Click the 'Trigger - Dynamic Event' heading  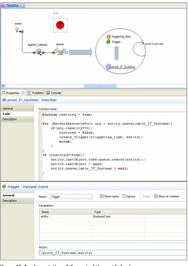[27, 187]
